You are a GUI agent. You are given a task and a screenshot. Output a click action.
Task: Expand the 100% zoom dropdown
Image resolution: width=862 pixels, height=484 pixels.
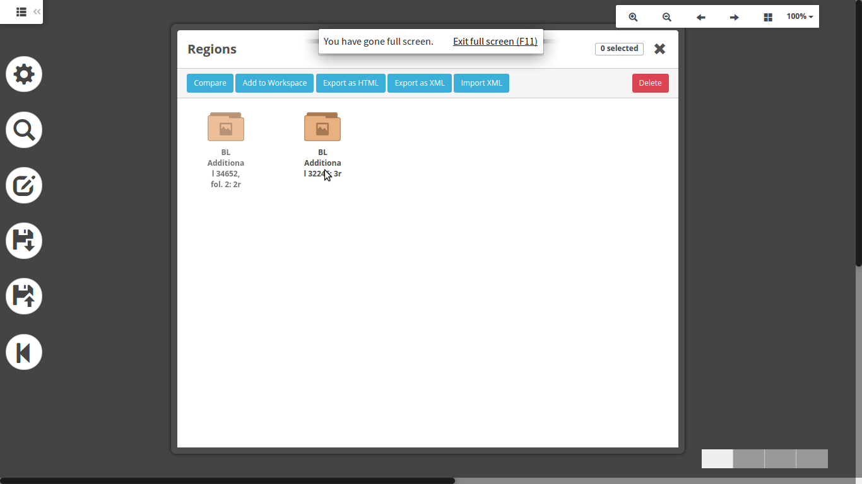pos(800,17)
